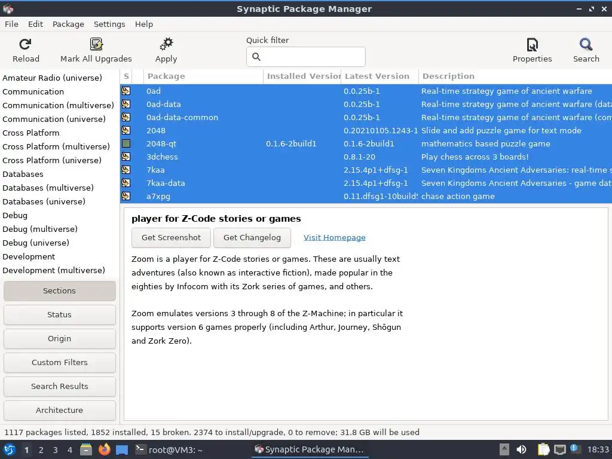
Task: Click the Status filter button
Action: click(60, 314)
